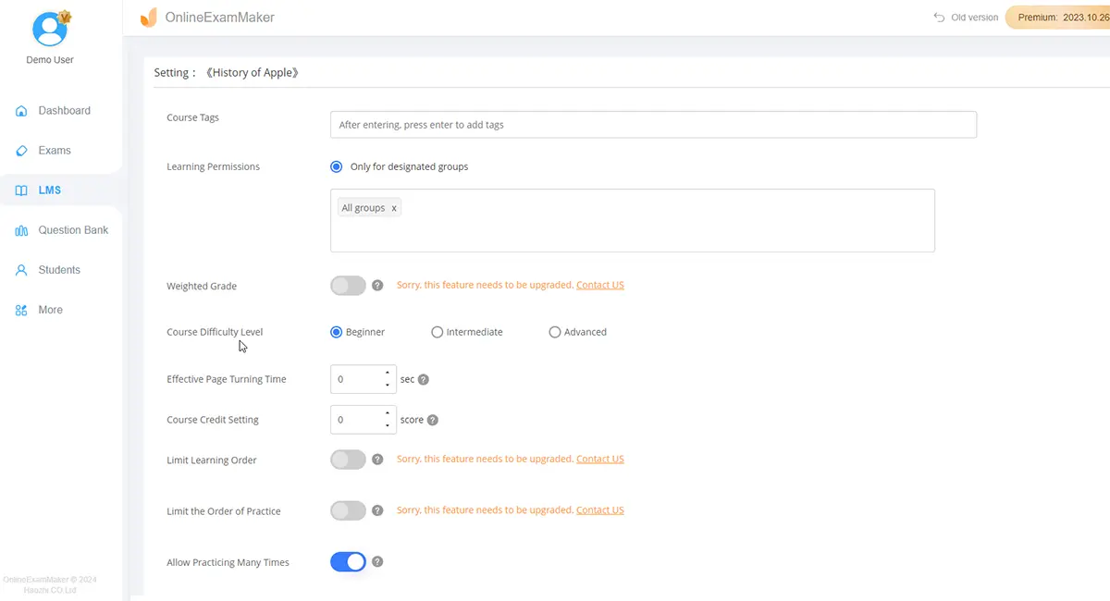This screenshot has height=601, width=1110.
Task: Click help icon beside Effective Page Turning sec
Action: [424, 379]
